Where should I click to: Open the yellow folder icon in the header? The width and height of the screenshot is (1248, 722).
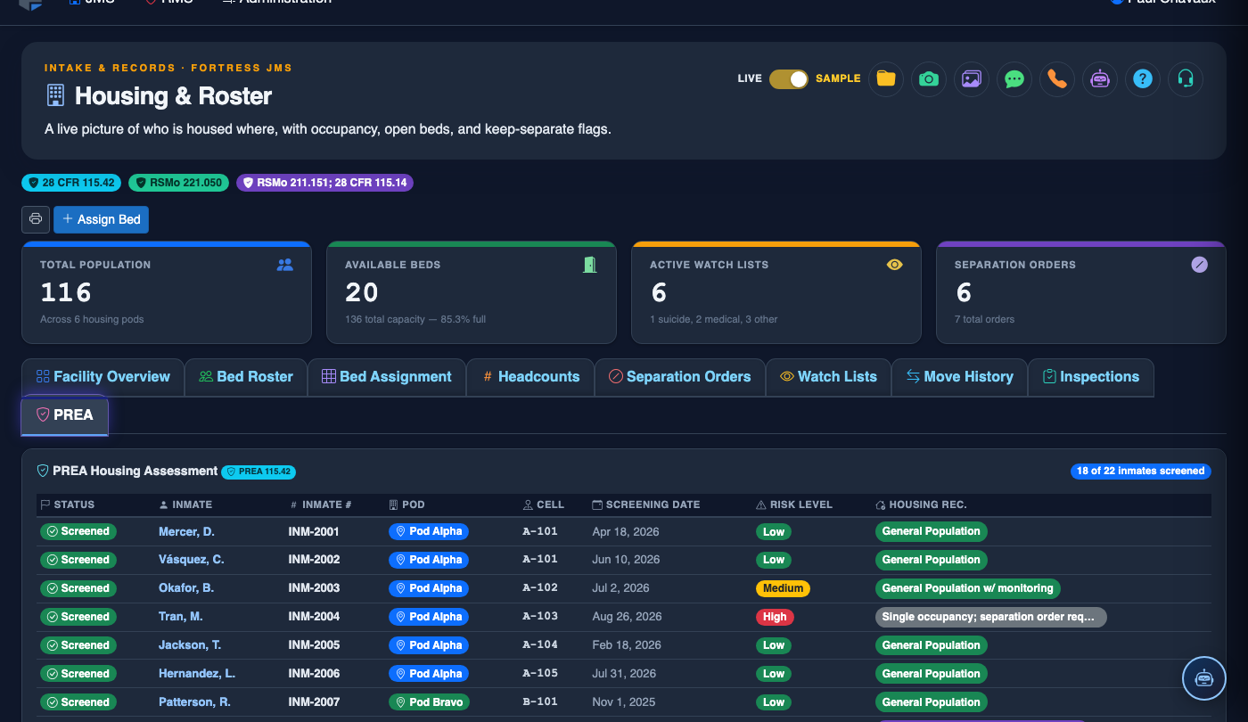(885, 78)
